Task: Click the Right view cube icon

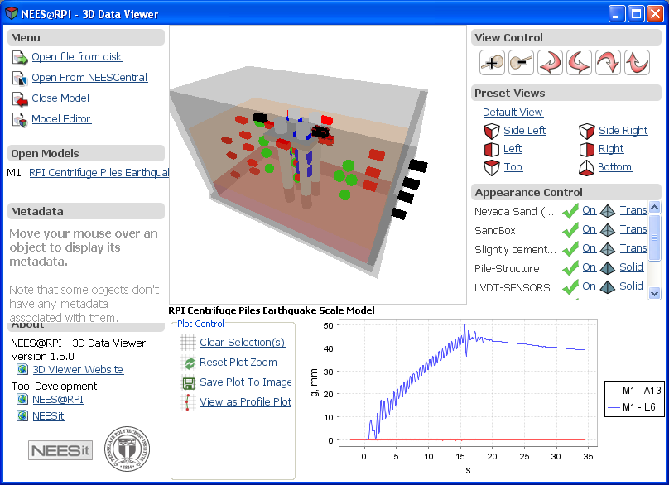Action: (x=587, y=149)
